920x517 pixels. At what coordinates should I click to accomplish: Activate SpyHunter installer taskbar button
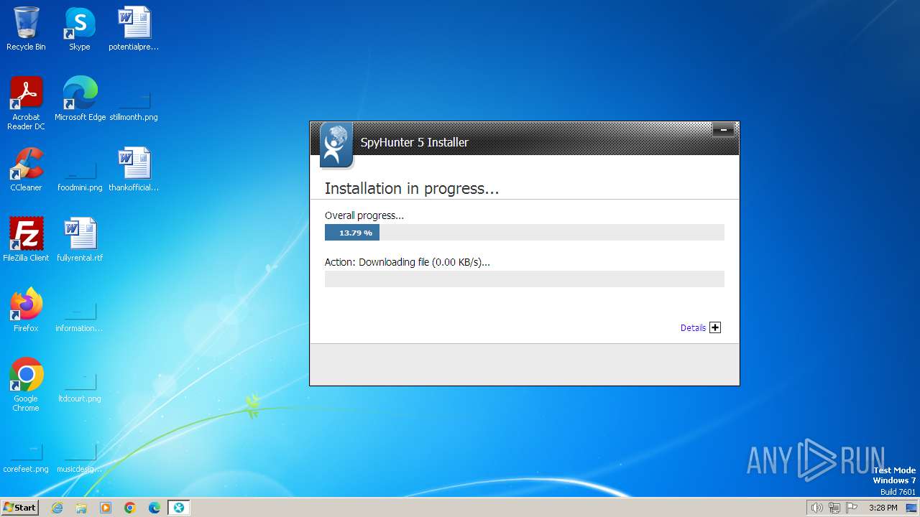tap(179, 508)
